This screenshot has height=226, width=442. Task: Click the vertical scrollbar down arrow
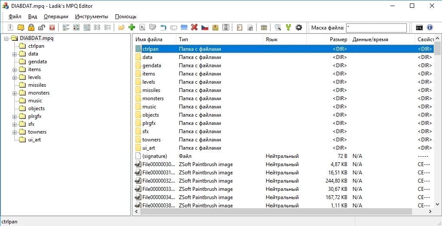pyautogui.click(x=437, y=205)
